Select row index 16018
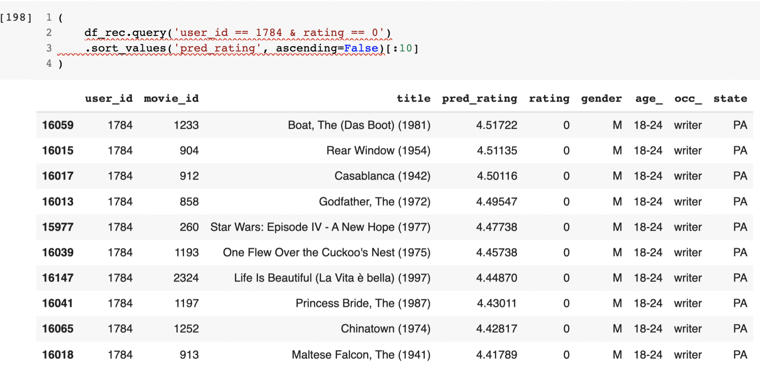760x378 pixels. coord(58,355)
